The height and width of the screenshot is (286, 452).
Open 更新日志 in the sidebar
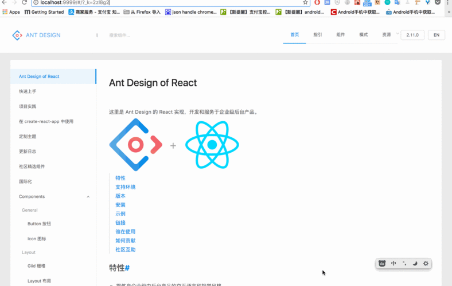pos(53,152)
